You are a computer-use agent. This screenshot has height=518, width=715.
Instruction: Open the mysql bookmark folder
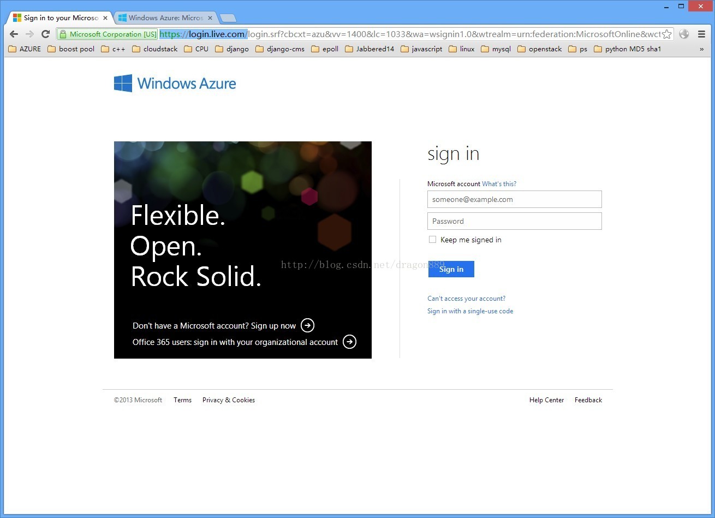[x=496, y=49]
